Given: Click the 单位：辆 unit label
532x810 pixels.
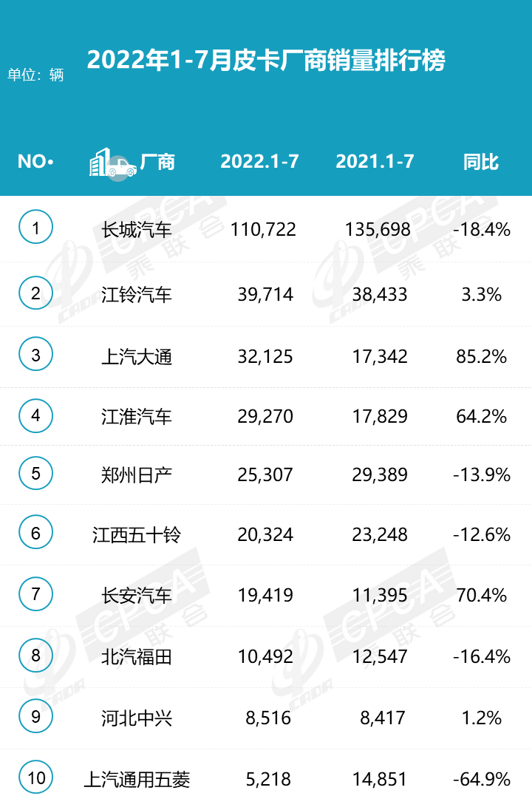Looking at the screenshot, I should 35,75.
